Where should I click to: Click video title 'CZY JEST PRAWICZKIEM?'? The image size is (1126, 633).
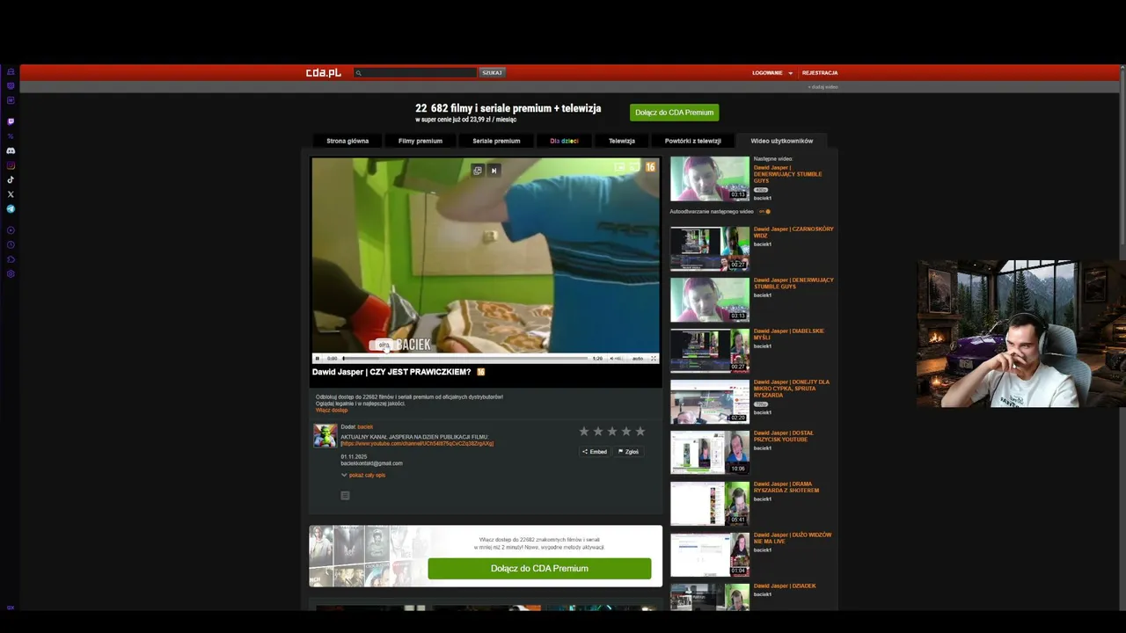click(x=391, y=373)
